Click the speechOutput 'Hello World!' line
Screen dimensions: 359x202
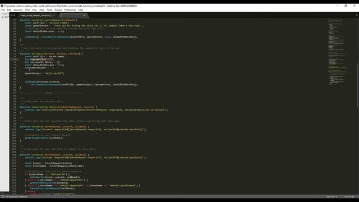pyautogui.click(x=45, y=74)
